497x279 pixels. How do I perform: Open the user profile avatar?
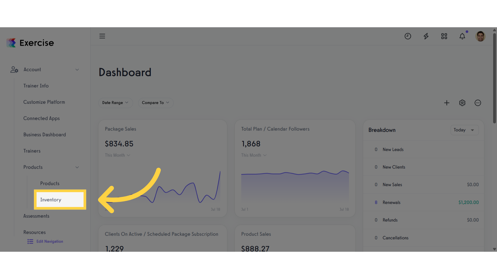click(x=480, y=36)
